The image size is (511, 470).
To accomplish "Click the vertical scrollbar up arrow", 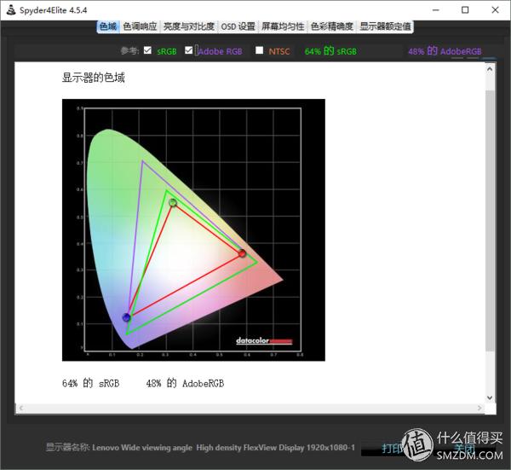I will 490,69.
